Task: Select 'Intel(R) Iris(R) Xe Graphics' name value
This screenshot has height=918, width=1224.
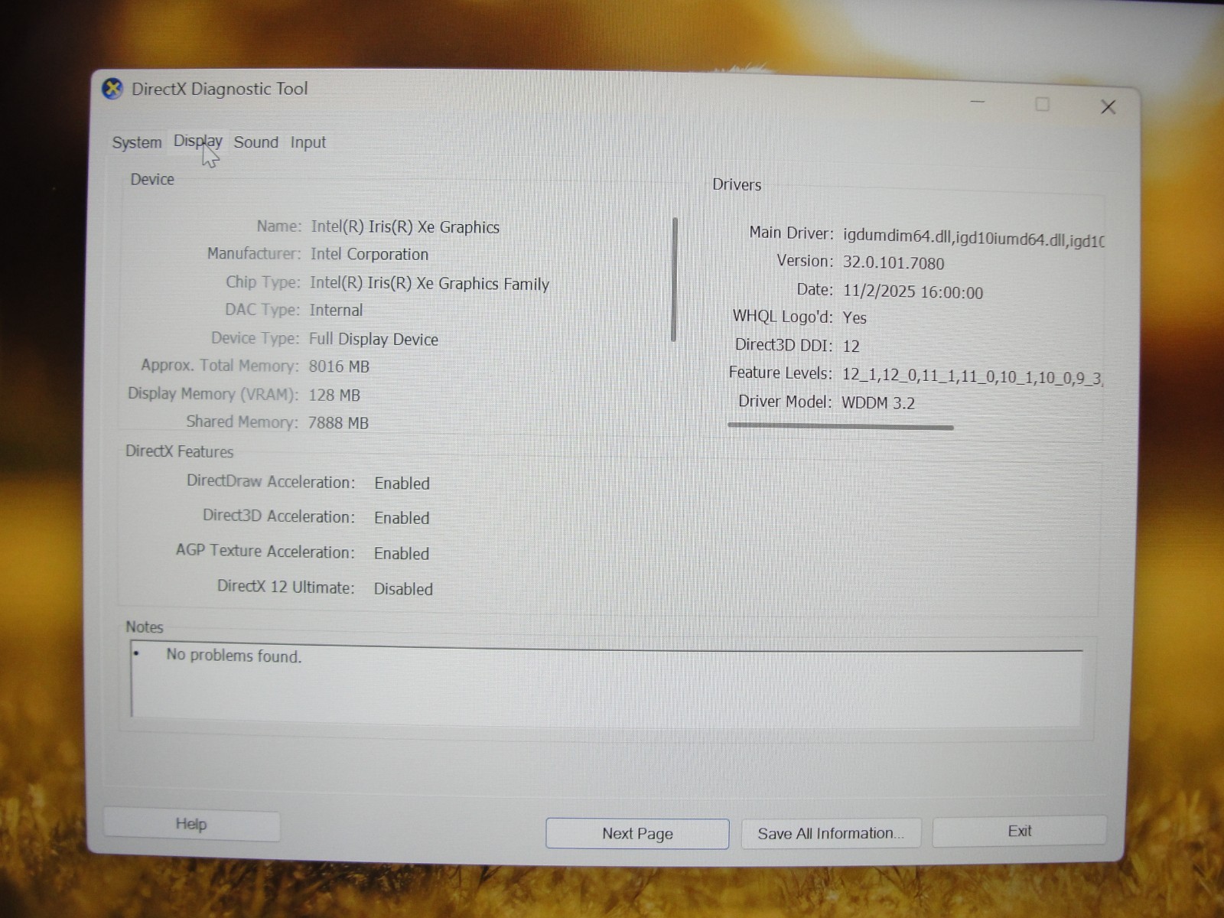Action: (405, 227)
